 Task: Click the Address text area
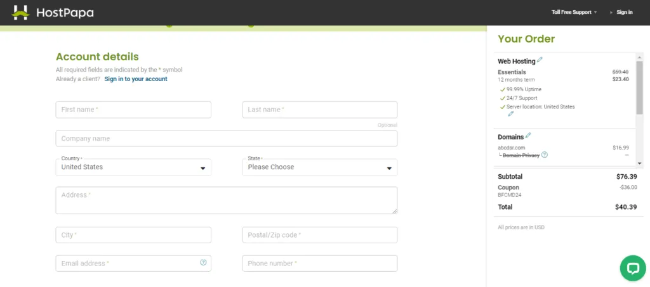pyautogui.click(x=226, y=200)
